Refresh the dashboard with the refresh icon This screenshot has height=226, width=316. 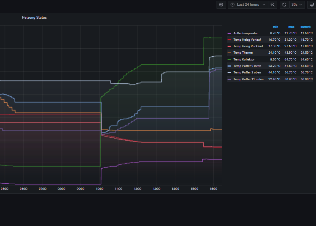tap(284, 5)
